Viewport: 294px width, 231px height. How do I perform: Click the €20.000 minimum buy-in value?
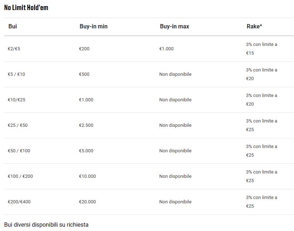coord(87,202)
